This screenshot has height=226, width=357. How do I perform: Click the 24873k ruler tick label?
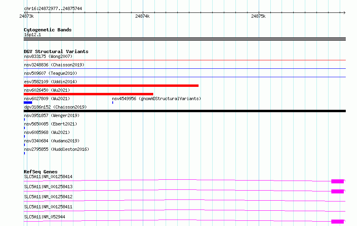(26, 16)
